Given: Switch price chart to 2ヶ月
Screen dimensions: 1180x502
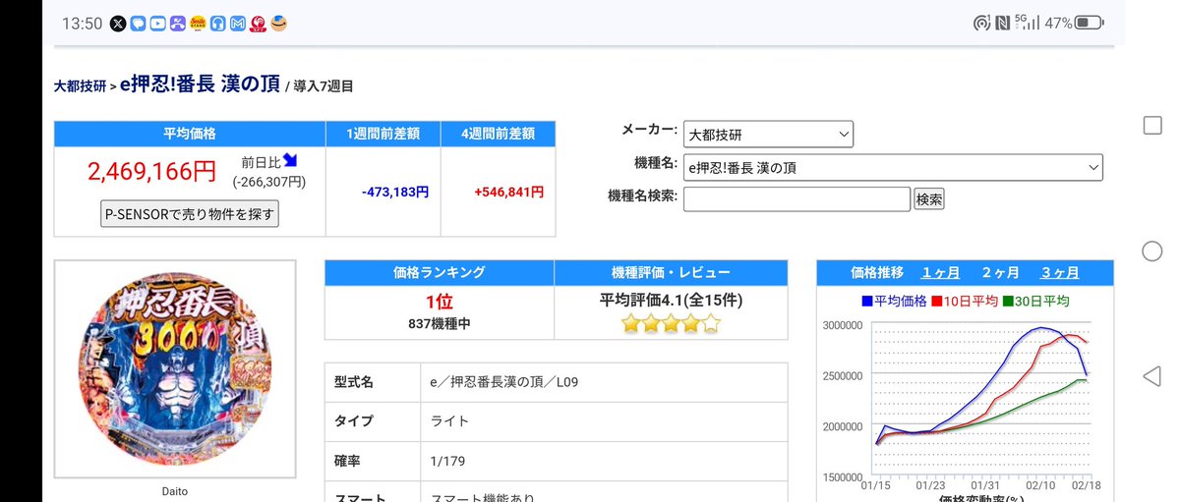Looking at the screenshot, I should (x=1000, y=272).
